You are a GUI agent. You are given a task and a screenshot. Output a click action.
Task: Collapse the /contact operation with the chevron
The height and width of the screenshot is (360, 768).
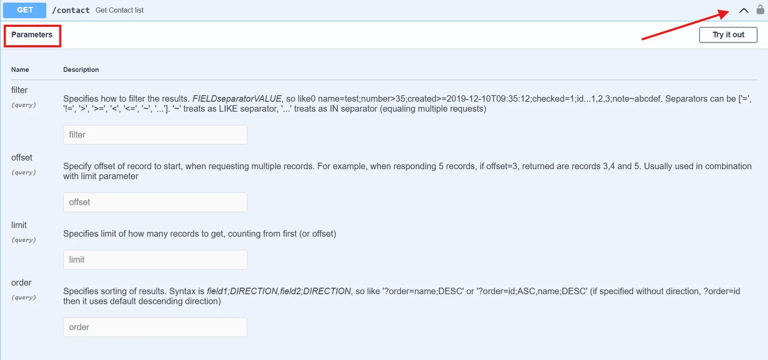744,11
